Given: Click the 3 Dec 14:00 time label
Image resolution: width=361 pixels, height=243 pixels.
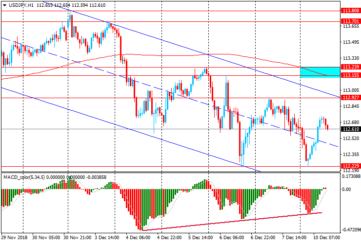Looking at the screenshot, I should pyautogui.click(x=107, y=237).
